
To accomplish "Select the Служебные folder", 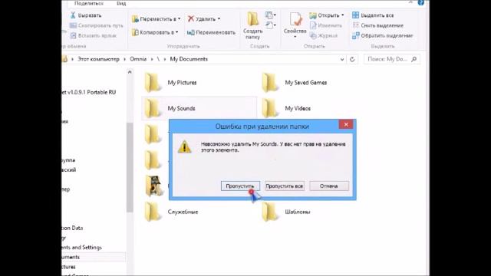I will tap(171, 212).
